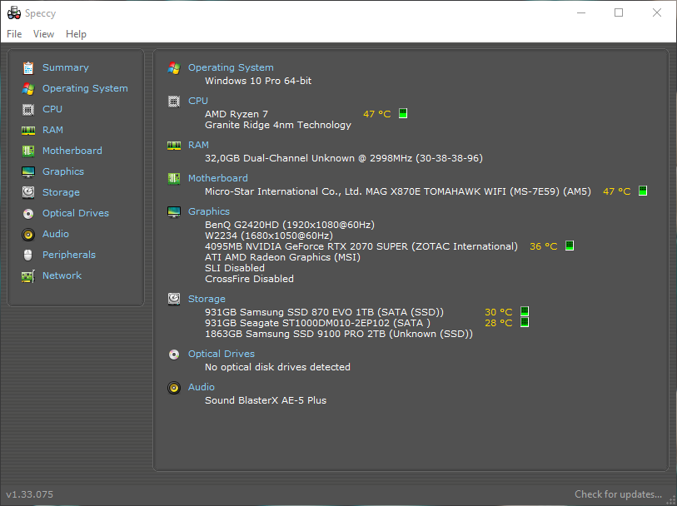
Task: Click the Storage hard drive sidebar icon
Action: click(28, 192)
